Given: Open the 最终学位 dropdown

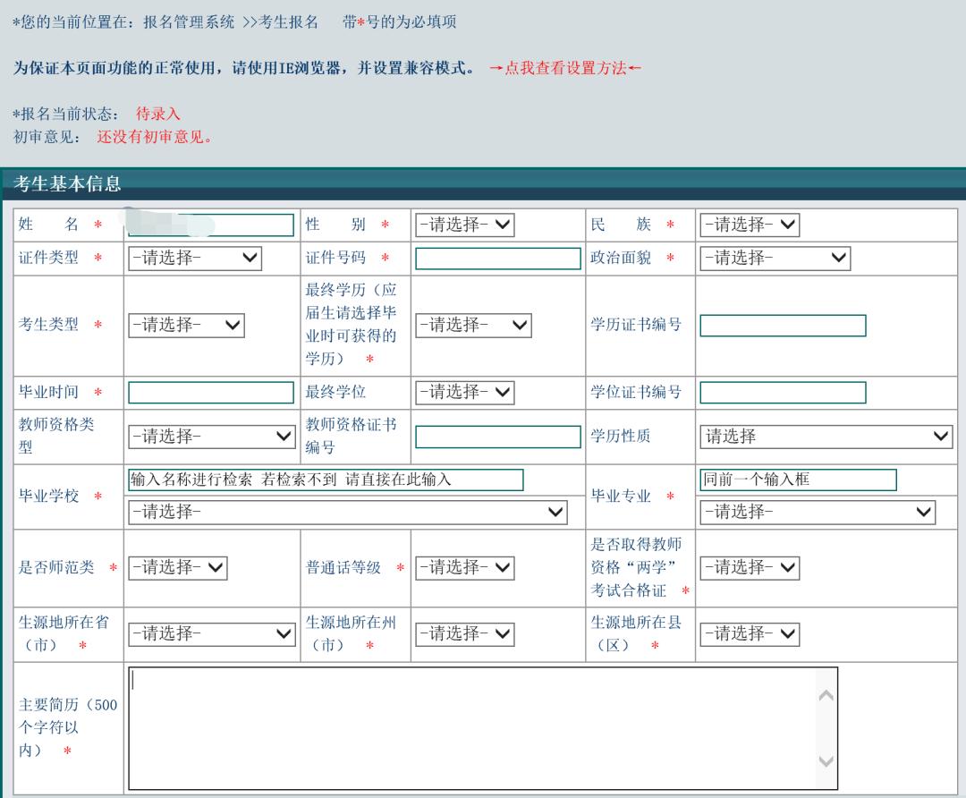Looking at the screenshot, I should (465, 392).
